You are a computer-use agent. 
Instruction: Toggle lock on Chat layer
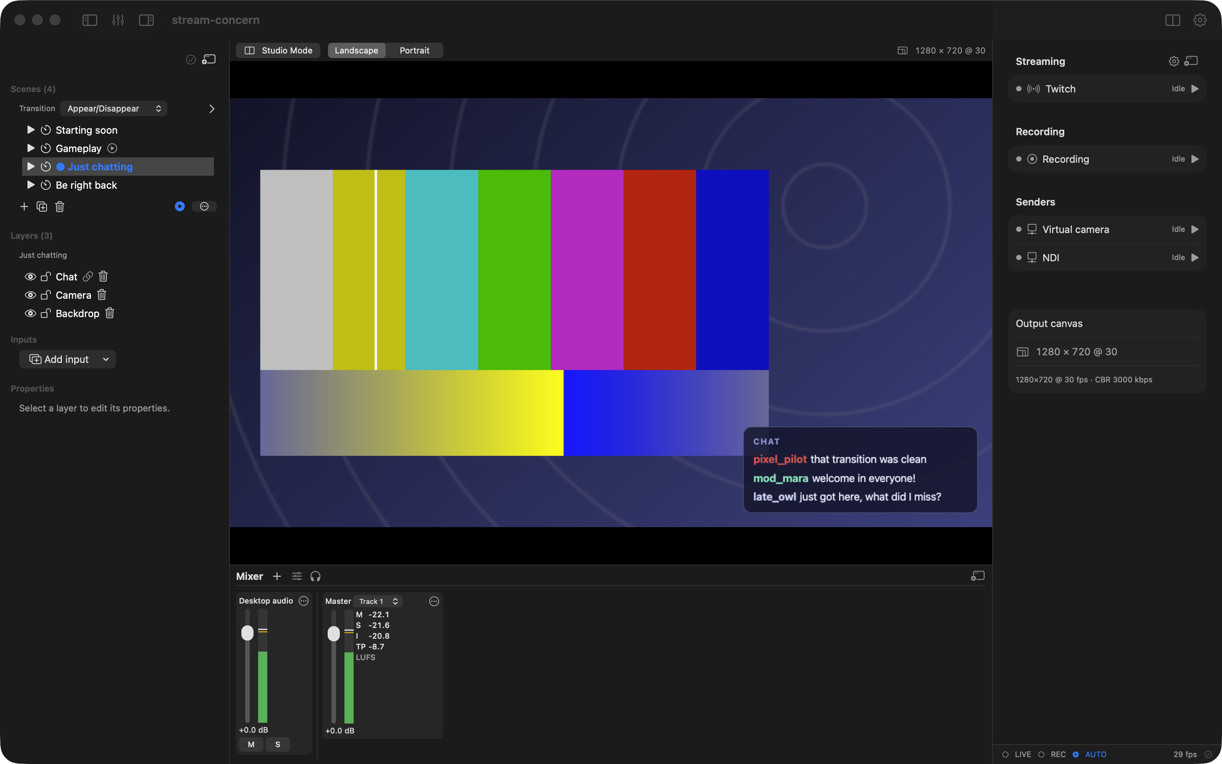[x=46, y=277]
